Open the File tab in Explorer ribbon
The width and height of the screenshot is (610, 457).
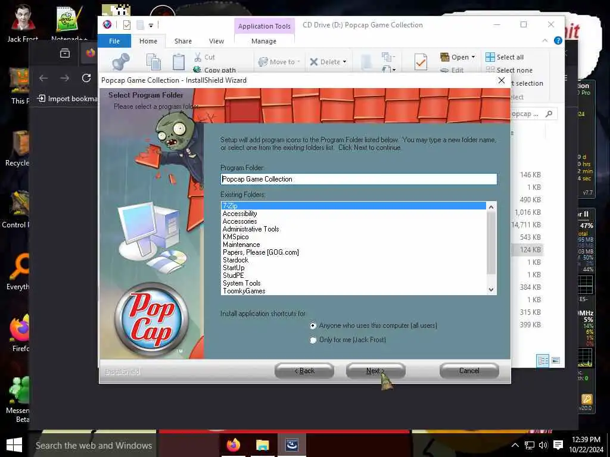click(114, 41)
